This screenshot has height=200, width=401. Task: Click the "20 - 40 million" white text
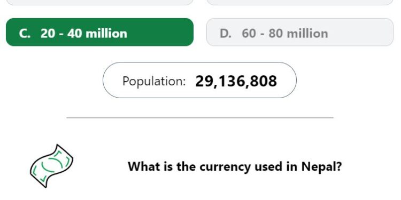(x=83, y=34)
